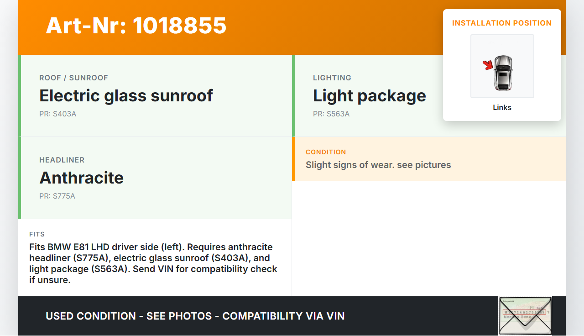Click the top-view car image
Viewport: 584px width, 336px height.
pyautogui.click(x=503, y=72)
